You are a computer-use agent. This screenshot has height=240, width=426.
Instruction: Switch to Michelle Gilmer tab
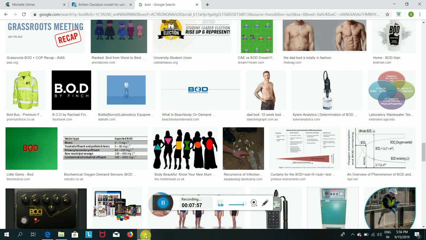click(35, 5)
